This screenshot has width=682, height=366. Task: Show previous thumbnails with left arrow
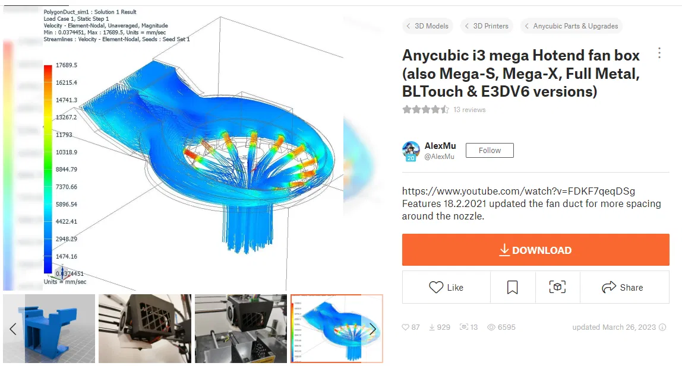click(13, 329)
